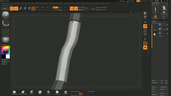Open the Dots stroke selector

tap(6, 24)
